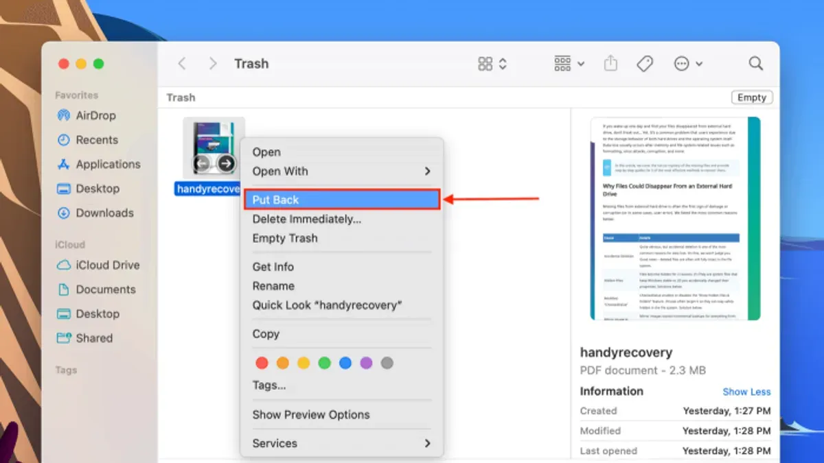Screen dimensions: 824x463
Task: Apply the gray color tag
Action: pos(387,363)
